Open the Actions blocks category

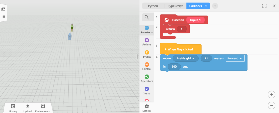[x=147, y=42]
